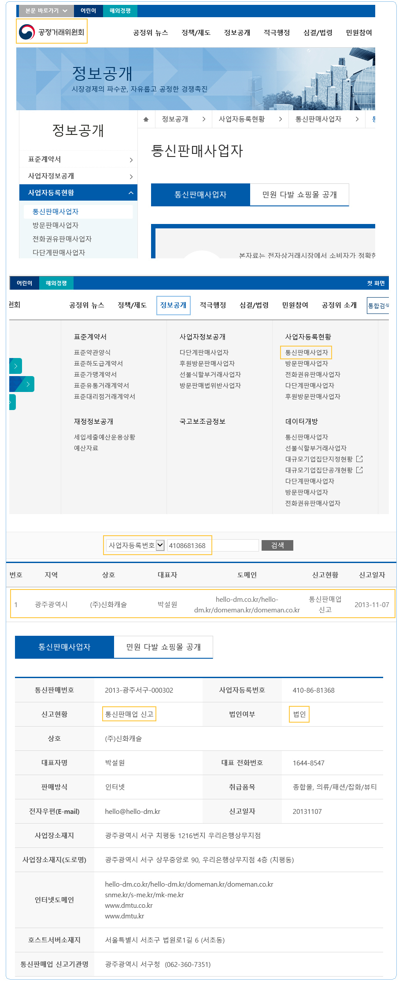
Task: Open external link icon beside 대규모기업집단공개현황
Action: [359, 470]
